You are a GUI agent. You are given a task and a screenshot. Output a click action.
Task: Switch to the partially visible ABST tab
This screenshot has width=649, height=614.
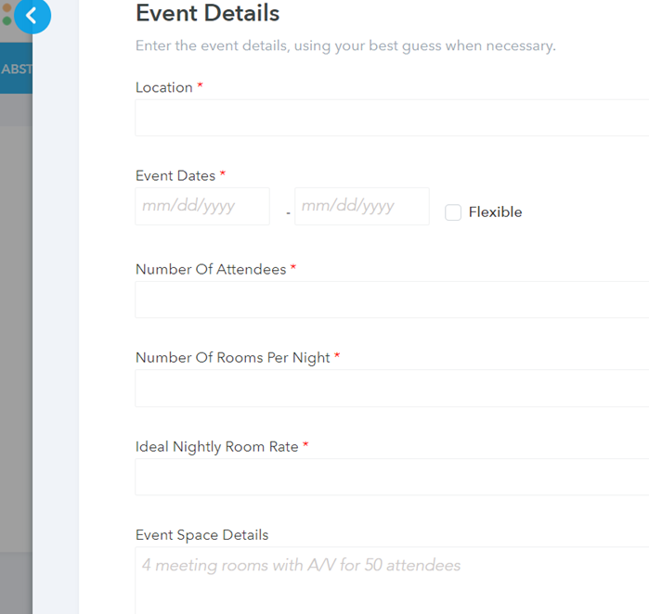point(16,69)
